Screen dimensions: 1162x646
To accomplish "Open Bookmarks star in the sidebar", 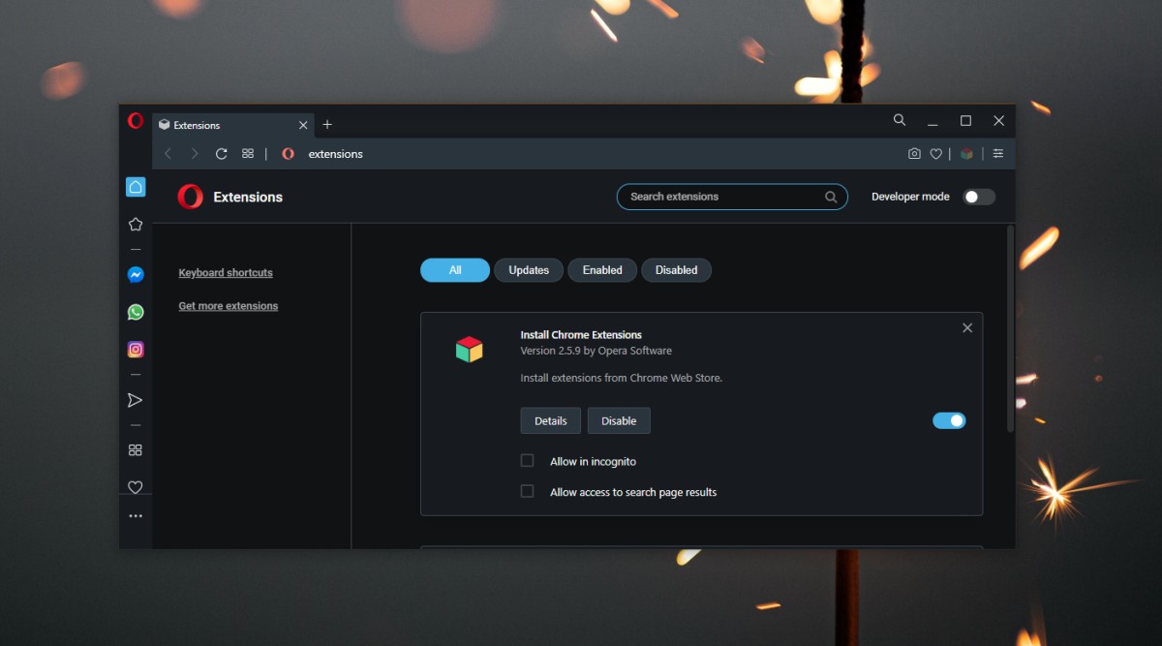I will click(x=136, y=224).
